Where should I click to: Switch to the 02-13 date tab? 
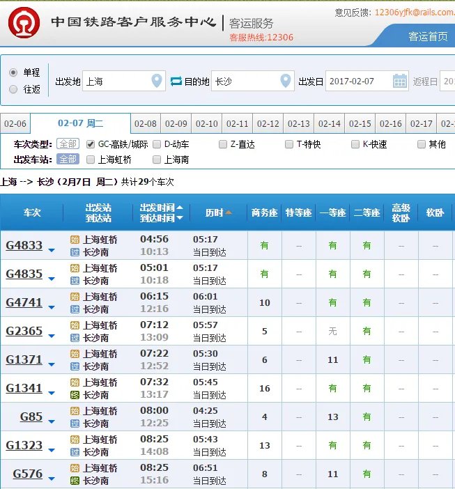(x=298, y=123)
